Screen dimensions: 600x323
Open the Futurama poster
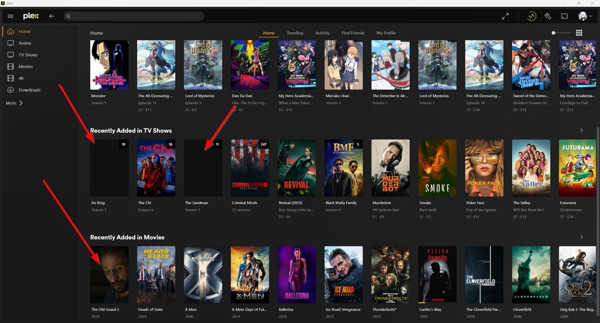point(578,168)
